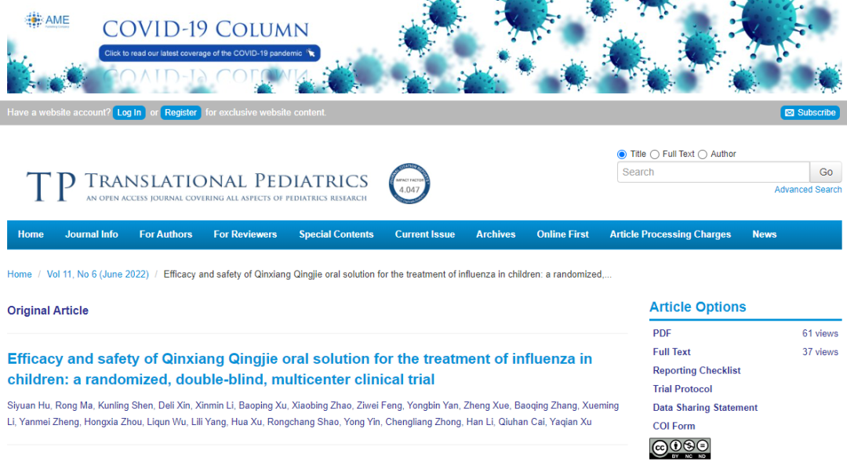Open the COVID-19 column banner link
Viewport: 847px width, 465px height.
click(209, 53)
